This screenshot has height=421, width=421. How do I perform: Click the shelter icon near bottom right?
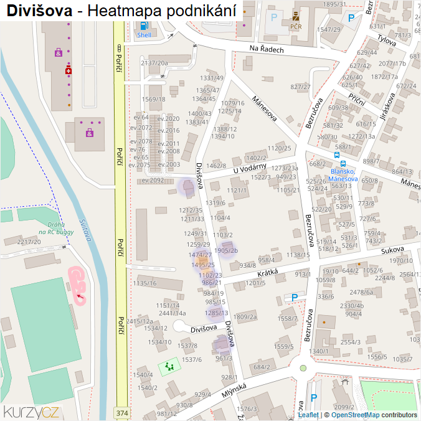(345, 381)
